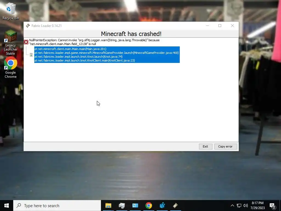281x211 pixels.
Task: Click the blue launcher icon in taskbar
Action: [x=162, y=206]
